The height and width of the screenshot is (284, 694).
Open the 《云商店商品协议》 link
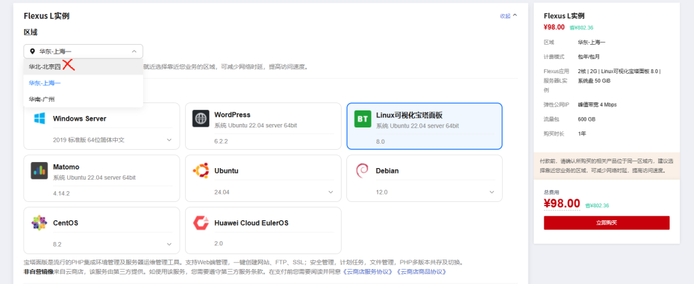click(420, 271)
